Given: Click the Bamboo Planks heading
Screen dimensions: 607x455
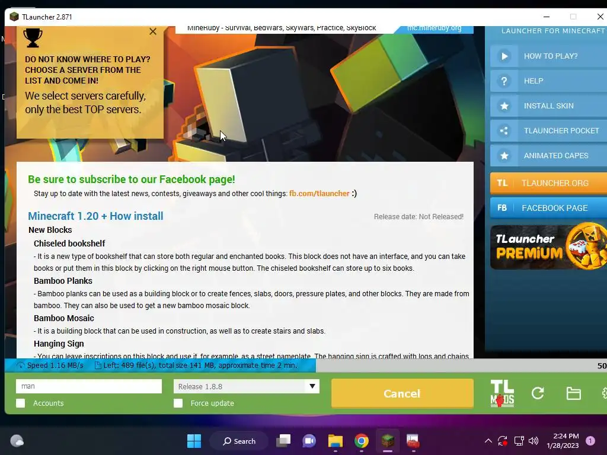Looking at the screenshot, I should tap(63, 281).
